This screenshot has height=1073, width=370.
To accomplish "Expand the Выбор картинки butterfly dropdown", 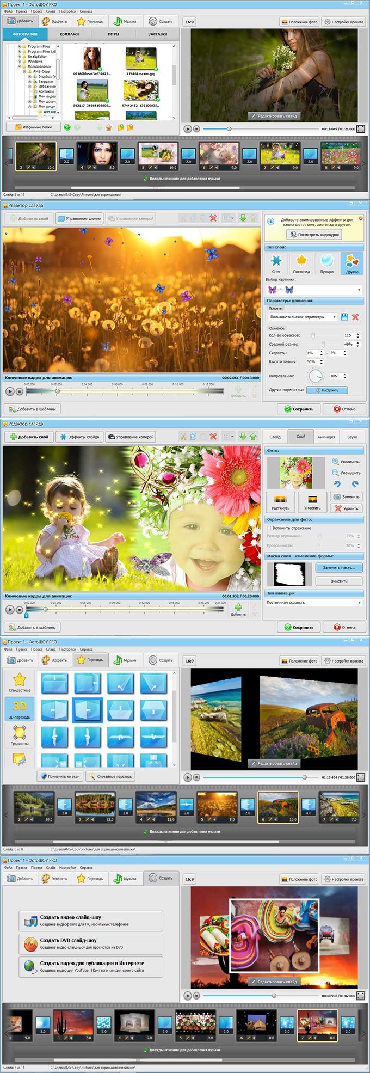I will coord(314,290).
